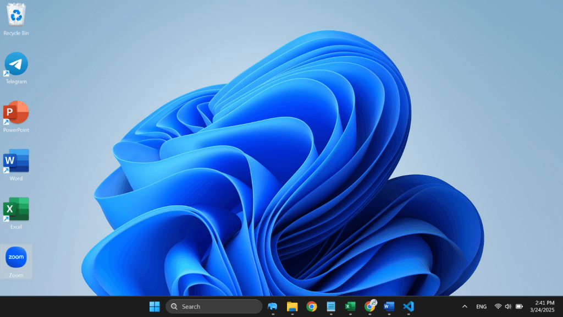Image resolution: width=563 pixels, height=317 pixels.
Task: Open network settings via the Wi-Fi icon
Action: tap(498, 307)
